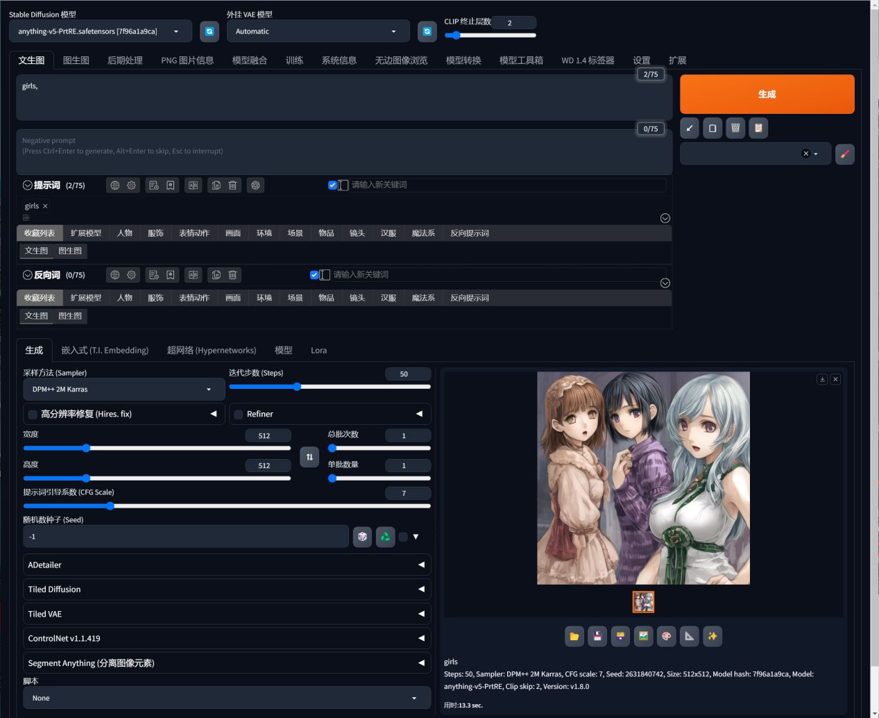879x718 pixels.
Task: Click the dice icon to randomize seed
Action: pyautogui.click(x=362, y=537)
